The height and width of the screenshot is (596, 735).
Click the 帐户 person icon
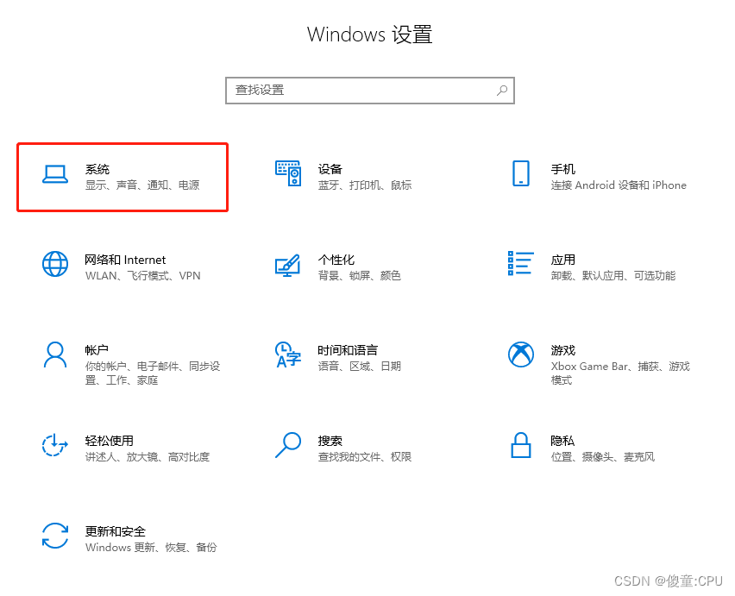pos(55,354)
